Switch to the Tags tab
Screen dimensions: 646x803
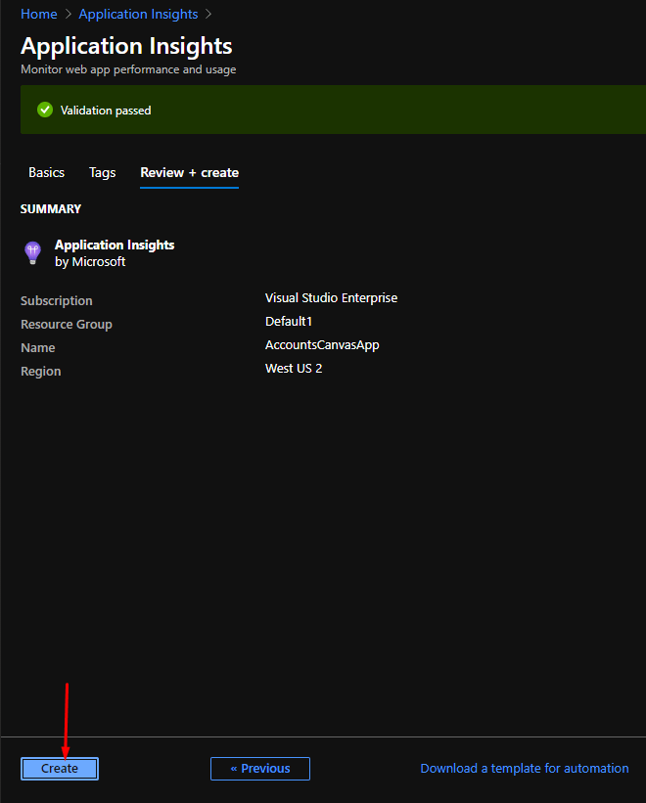(x=103, y=173)
